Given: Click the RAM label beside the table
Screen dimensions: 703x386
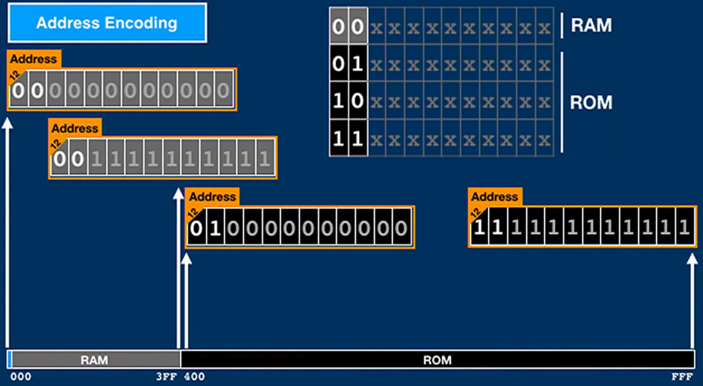Looking at the screenshot, I should coord(591,25).
